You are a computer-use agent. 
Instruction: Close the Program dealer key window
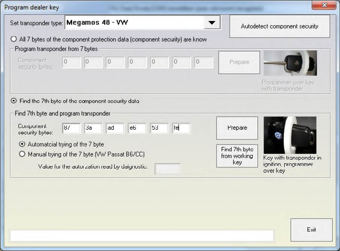(x=324, y=5)
